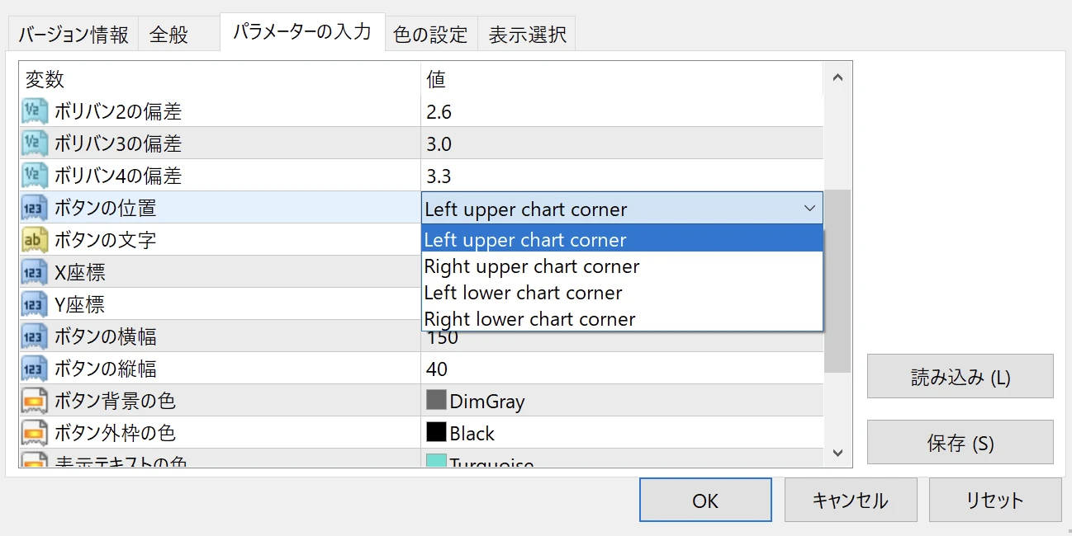This screenshot has width=1072, height=536.
Task: Click the Black color swatch for ボタン外枠の色
Action: coord(435,433)
